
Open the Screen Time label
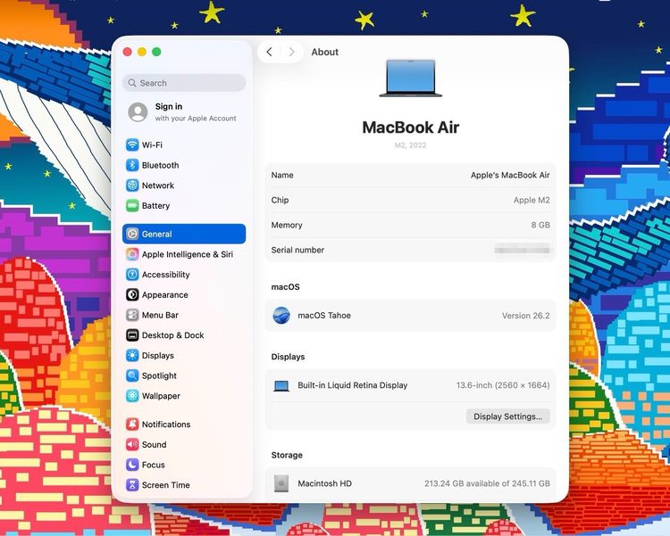(x=166, y=485)
